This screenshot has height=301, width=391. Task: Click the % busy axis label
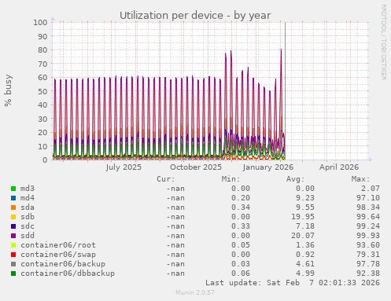pyautogui.click(x=8, y=90)
